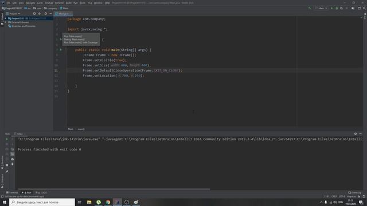Show hidden system tray icons chevron
The height and width of the screenshot is (206, 367).
[321, 202]
